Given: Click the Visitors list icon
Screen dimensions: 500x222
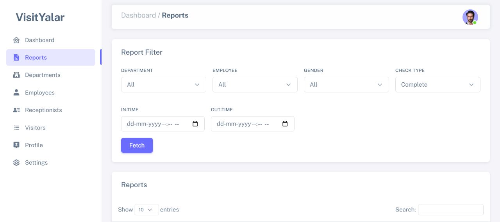Looking at the screenshot, I should 16,128.
